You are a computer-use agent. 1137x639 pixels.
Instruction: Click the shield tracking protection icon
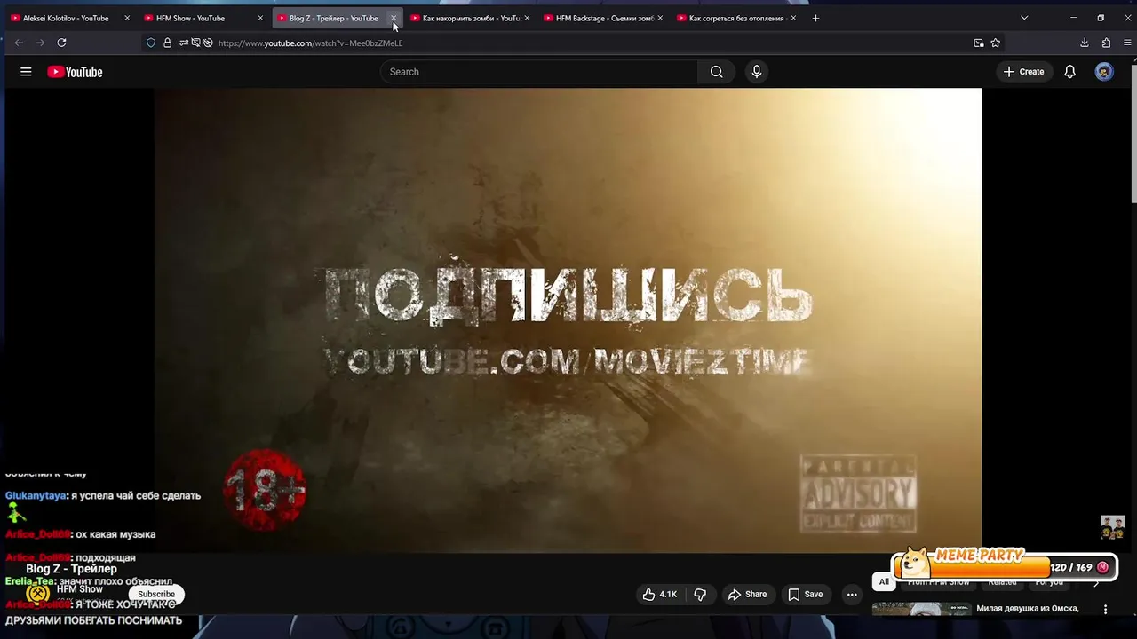point(151,43)
